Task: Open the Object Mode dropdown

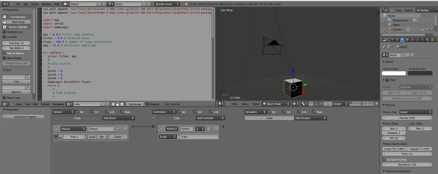Action: (x=276, y=104)
